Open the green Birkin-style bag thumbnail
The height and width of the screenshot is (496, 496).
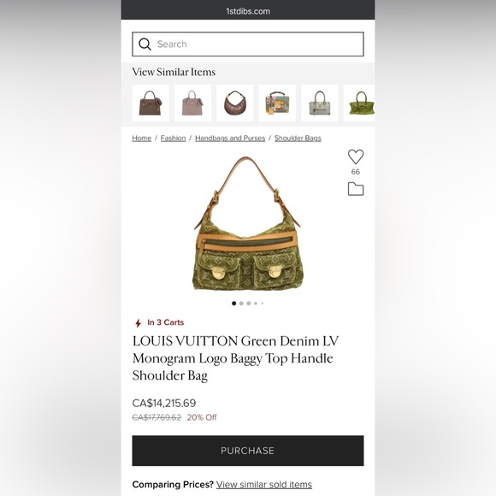coord(359,103)
